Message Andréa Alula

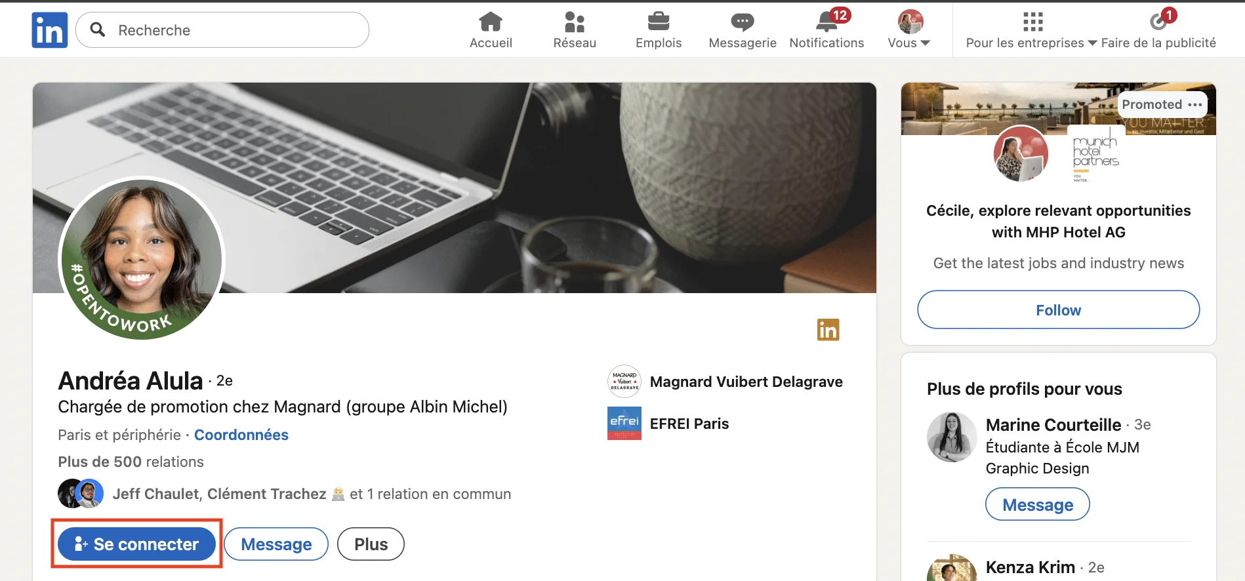point(276,544)
